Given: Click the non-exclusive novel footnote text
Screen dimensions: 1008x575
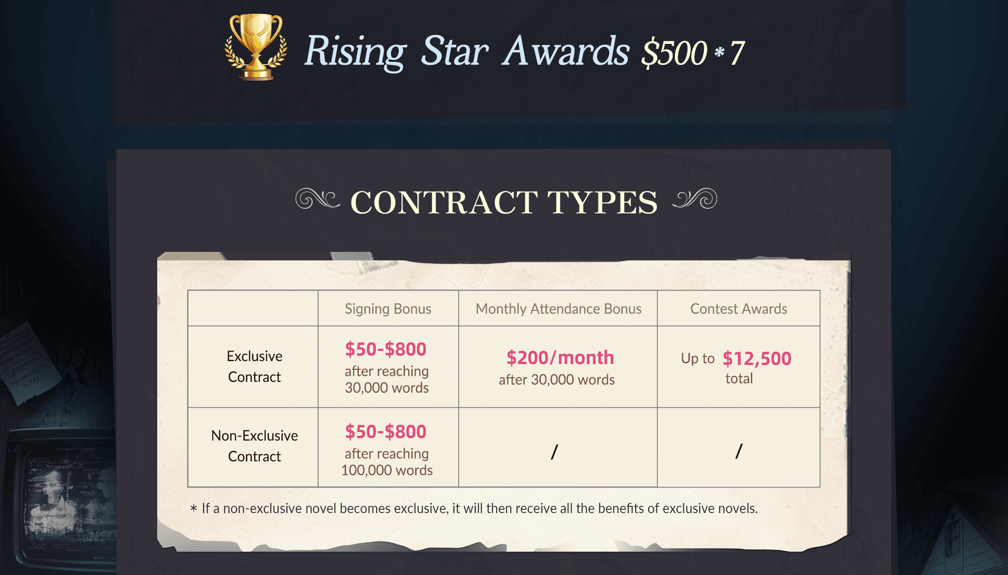Looking at the screenshot, I should click(x=480, y=508).
